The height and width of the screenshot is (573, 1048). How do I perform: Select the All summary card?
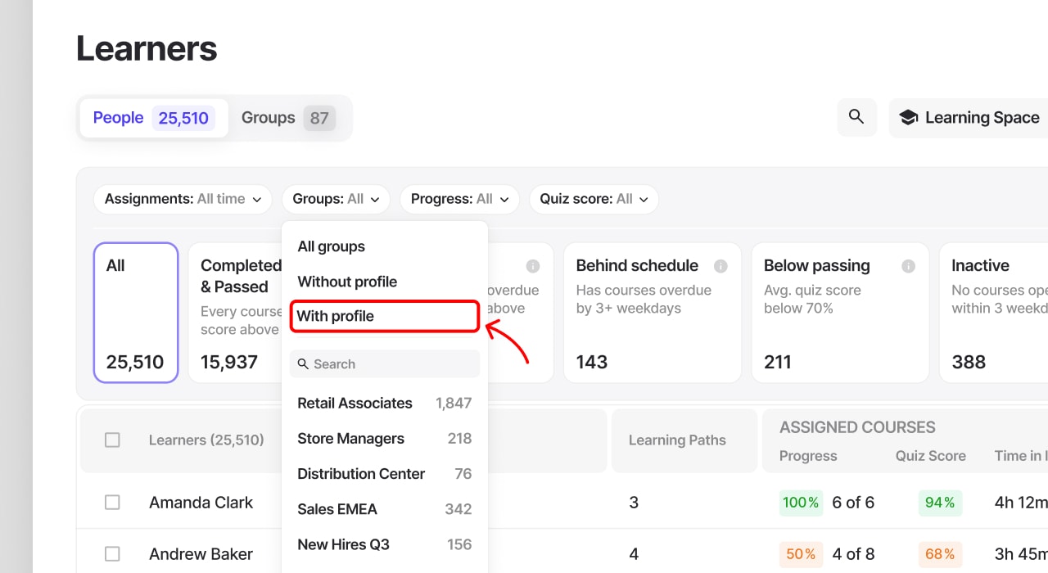pyautogui.click(x=136, y=313)
